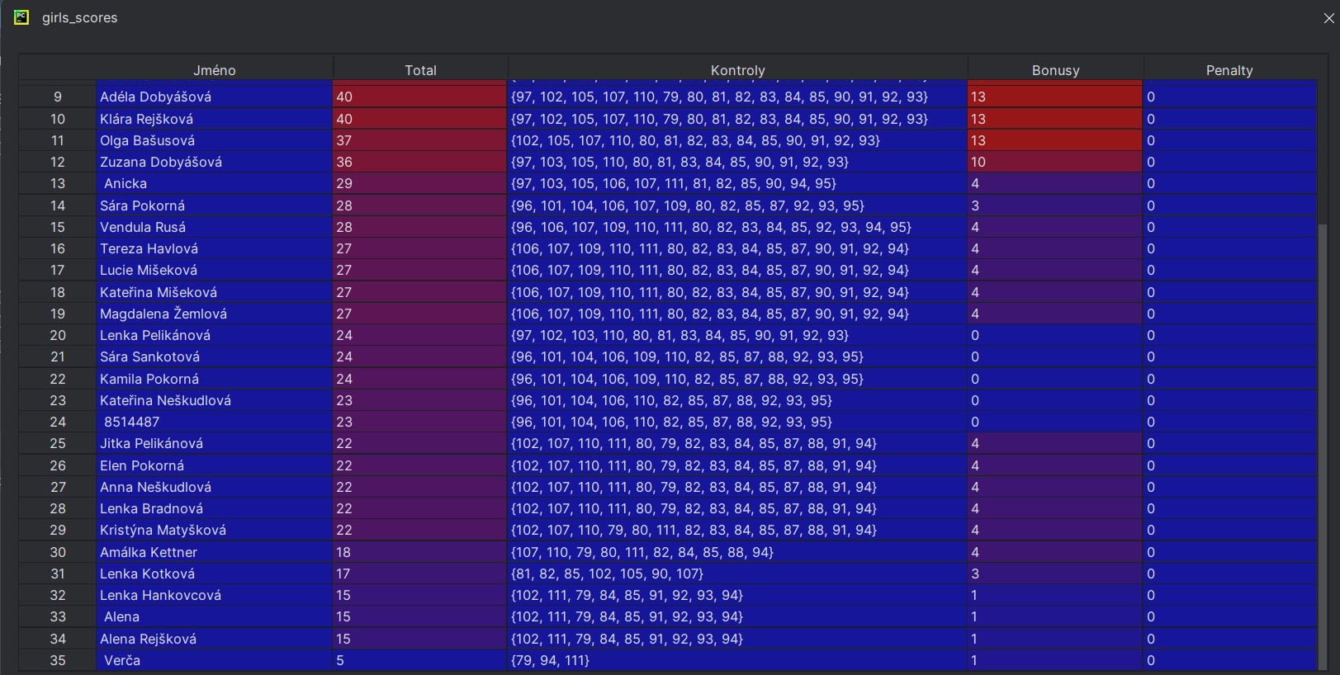Viewport: 1340px width, 675px height.
Task: Click the red Total cell of Klára Rejšková
Action: (x=420, y=119)
